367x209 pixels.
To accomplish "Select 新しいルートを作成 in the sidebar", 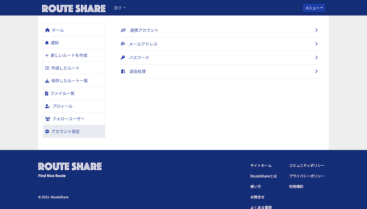I will [x=74, y=55].
